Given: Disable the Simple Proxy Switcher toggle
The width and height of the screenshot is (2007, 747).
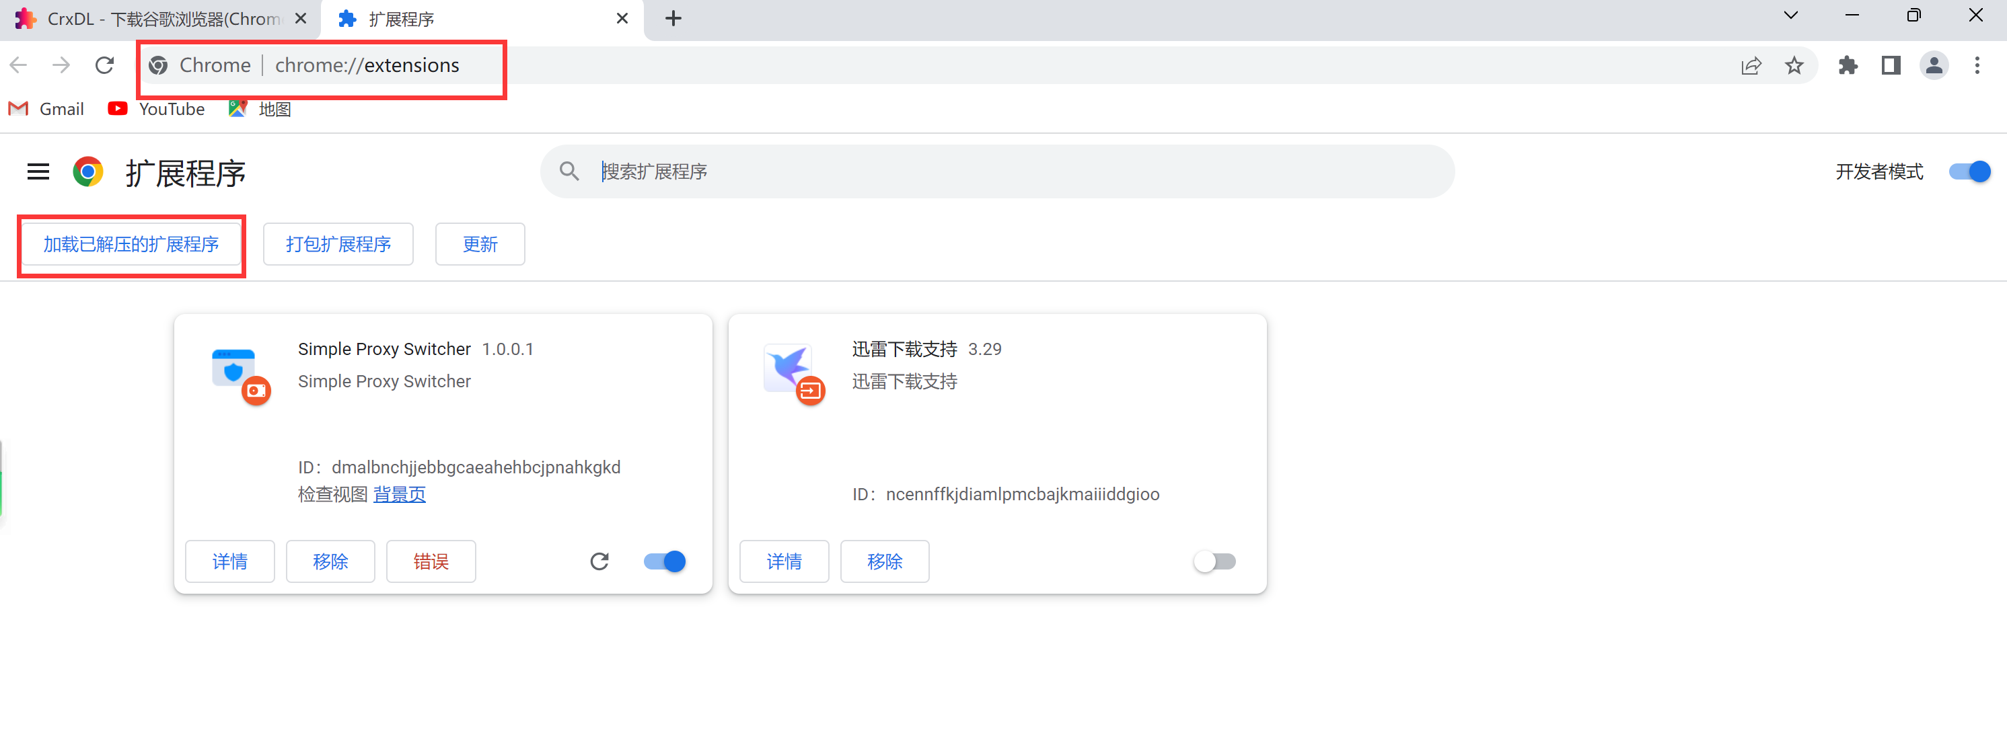Looking at the screenshot, I should click(665, 561).
